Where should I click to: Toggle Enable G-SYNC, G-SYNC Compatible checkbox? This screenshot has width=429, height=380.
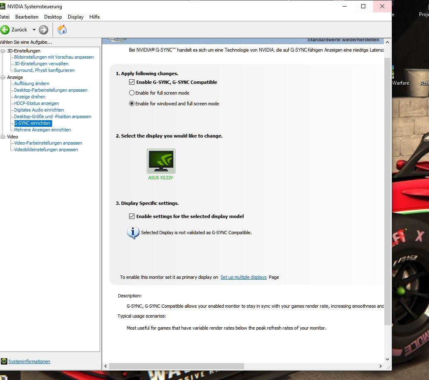pos(132,82)
